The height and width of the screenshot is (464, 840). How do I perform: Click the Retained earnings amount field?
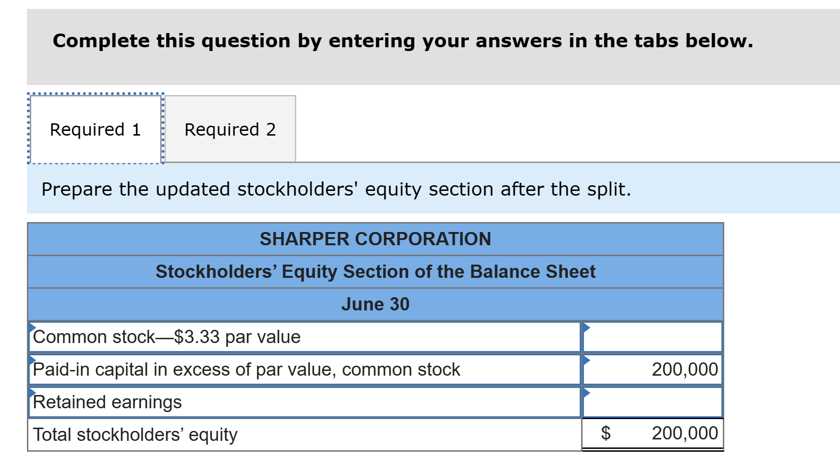click(x=657, y=402)
